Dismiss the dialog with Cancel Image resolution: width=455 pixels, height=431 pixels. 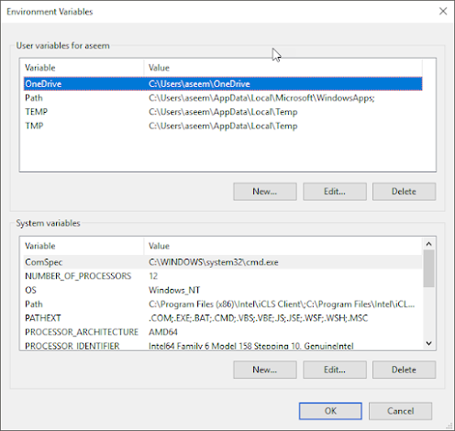click(x=401, y=411)
